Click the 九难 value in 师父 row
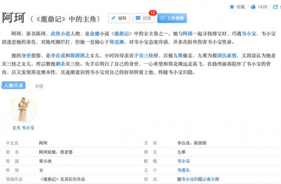Screen dimensions: 281x184 181,152
